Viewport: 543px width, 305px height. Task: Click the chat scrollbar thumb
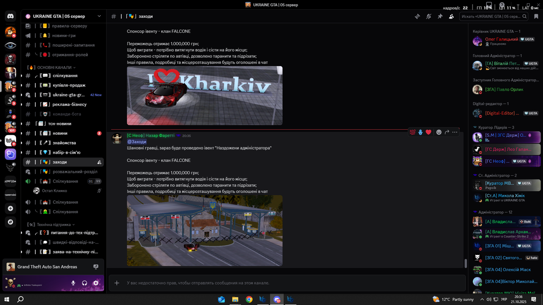465,263
